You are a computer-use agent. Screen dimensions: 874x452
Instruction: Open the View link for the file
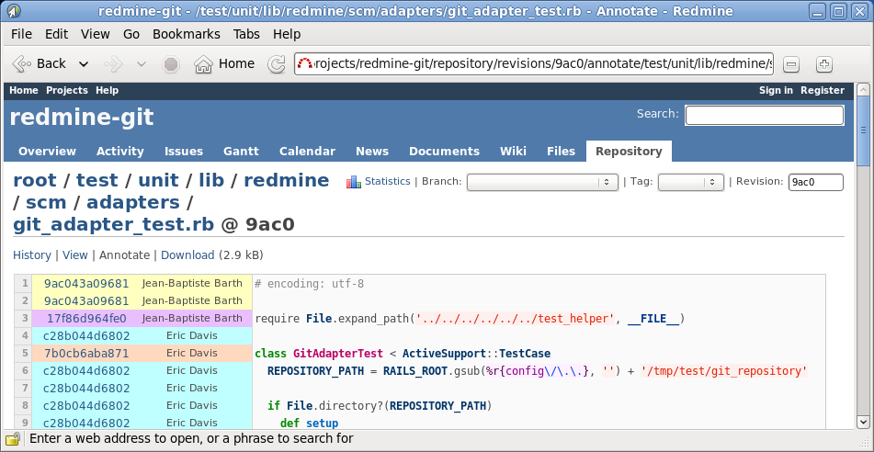74,255
